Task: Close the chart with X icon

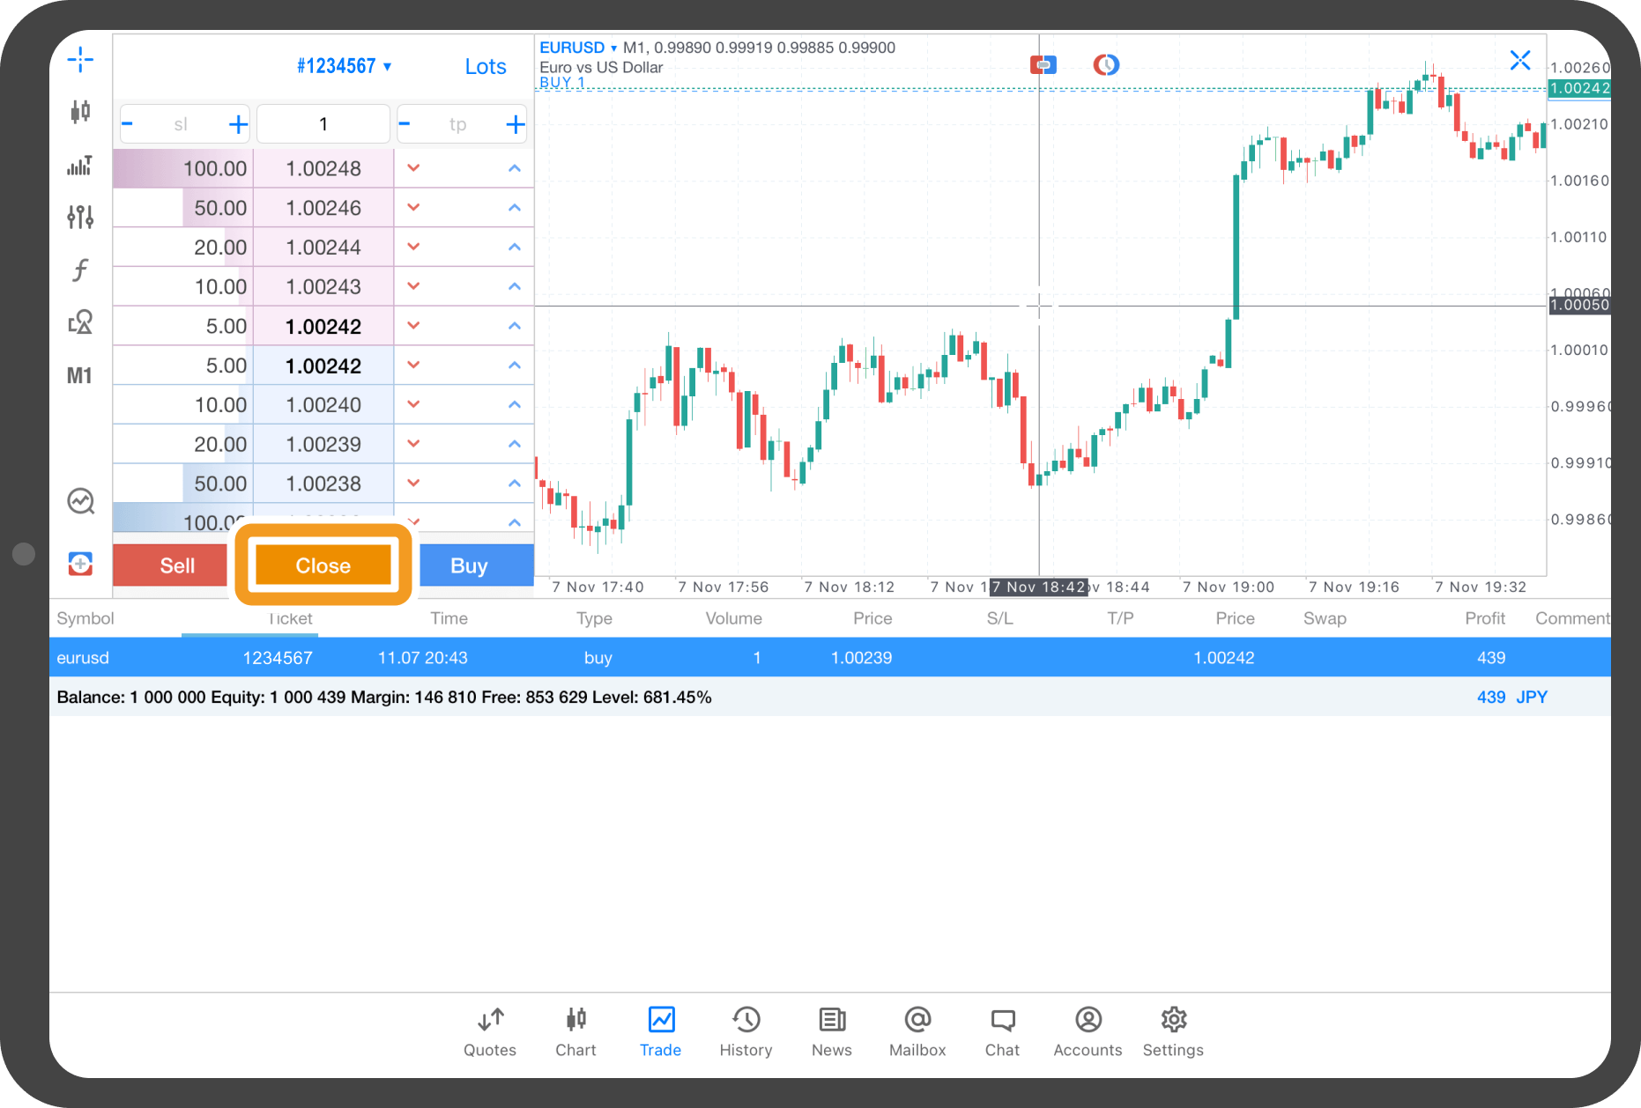Action: tap(1519, 61)
